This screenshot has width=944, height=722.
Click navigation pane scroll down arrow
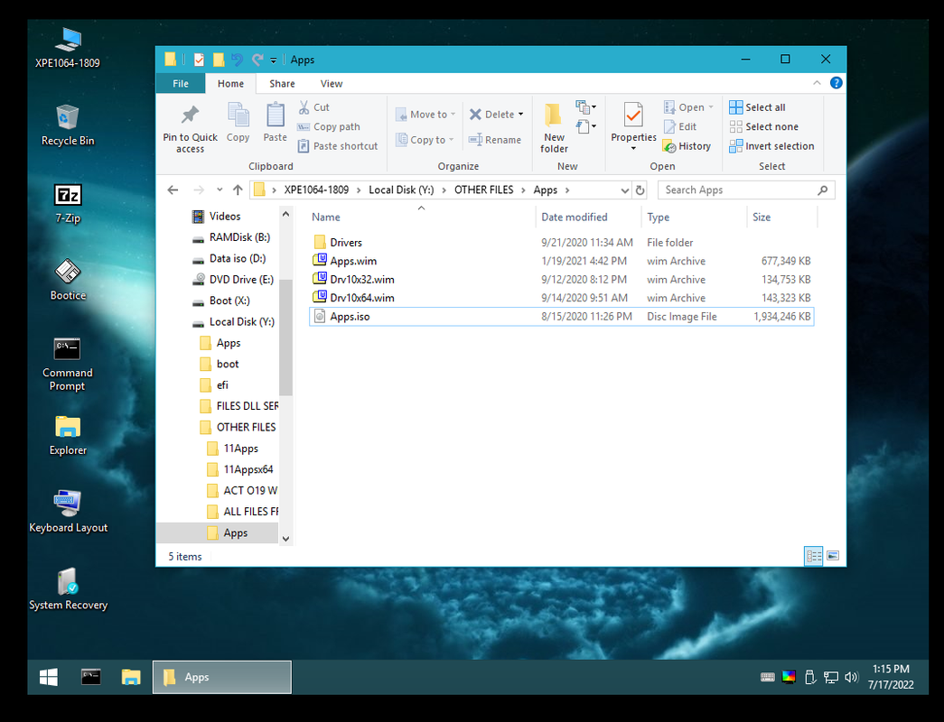coord(286,539)
